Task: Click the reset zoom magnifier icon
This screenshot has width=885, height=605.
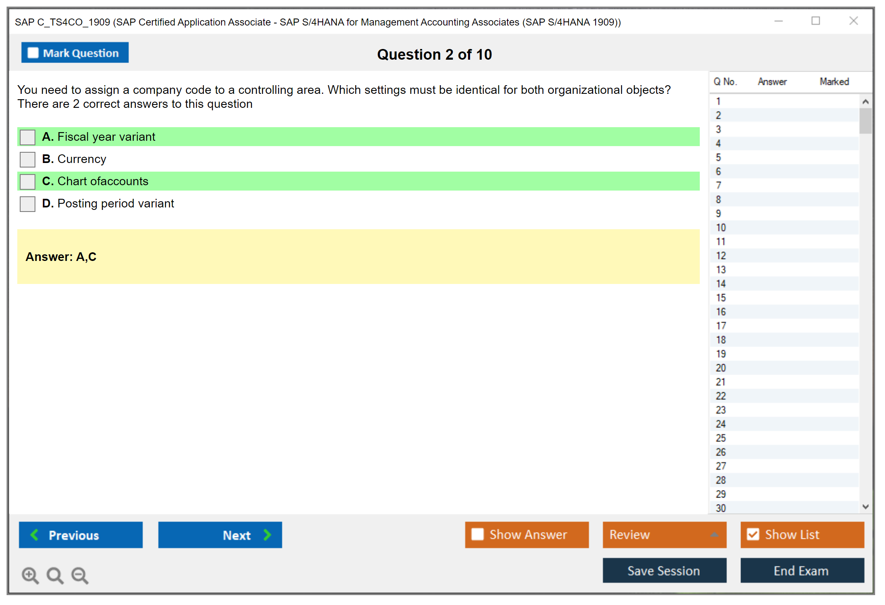Action: pyautogui.click(x=55, y=575)
